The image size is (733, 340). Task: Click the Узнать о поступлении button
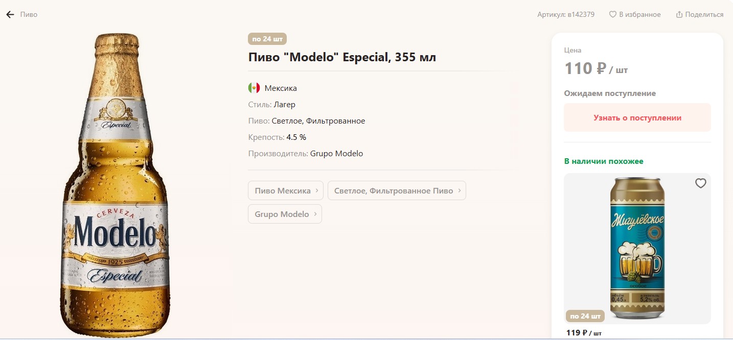click(637, 117)
